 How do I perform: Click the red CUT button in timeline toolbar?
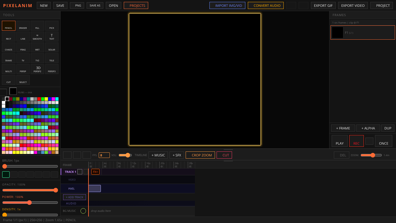[224, 155]
